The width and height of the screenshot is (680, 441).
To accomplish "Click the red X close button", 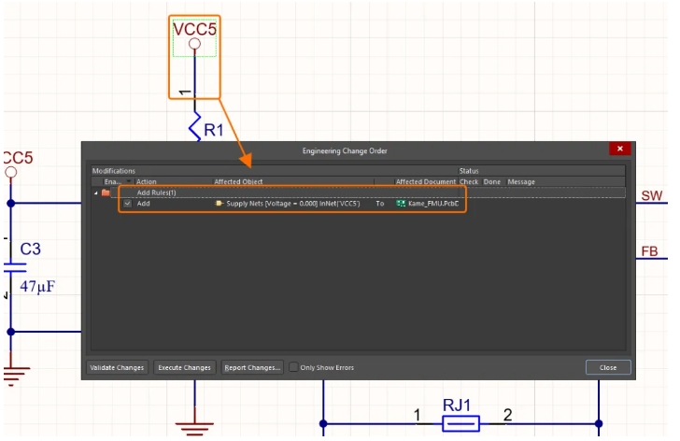I will point(619,149).
